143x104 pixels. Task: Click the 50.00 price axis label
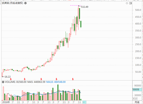[x=138, y=72]
